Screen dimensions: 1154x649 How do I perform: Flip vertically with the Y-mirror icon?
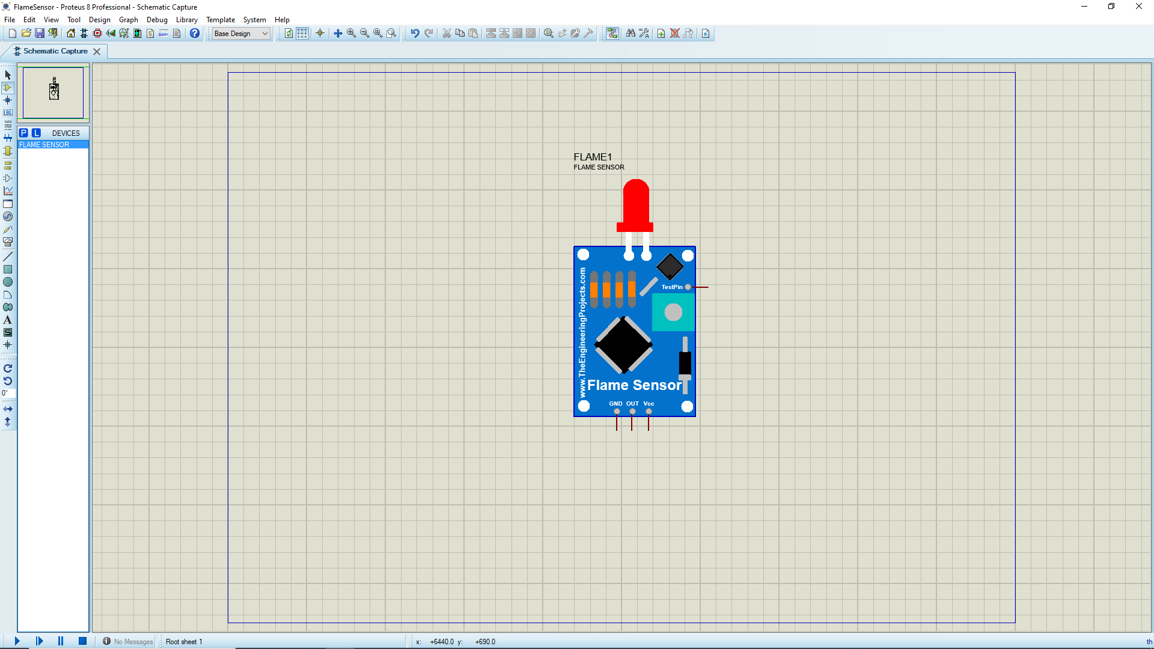[x=8, y=422]
